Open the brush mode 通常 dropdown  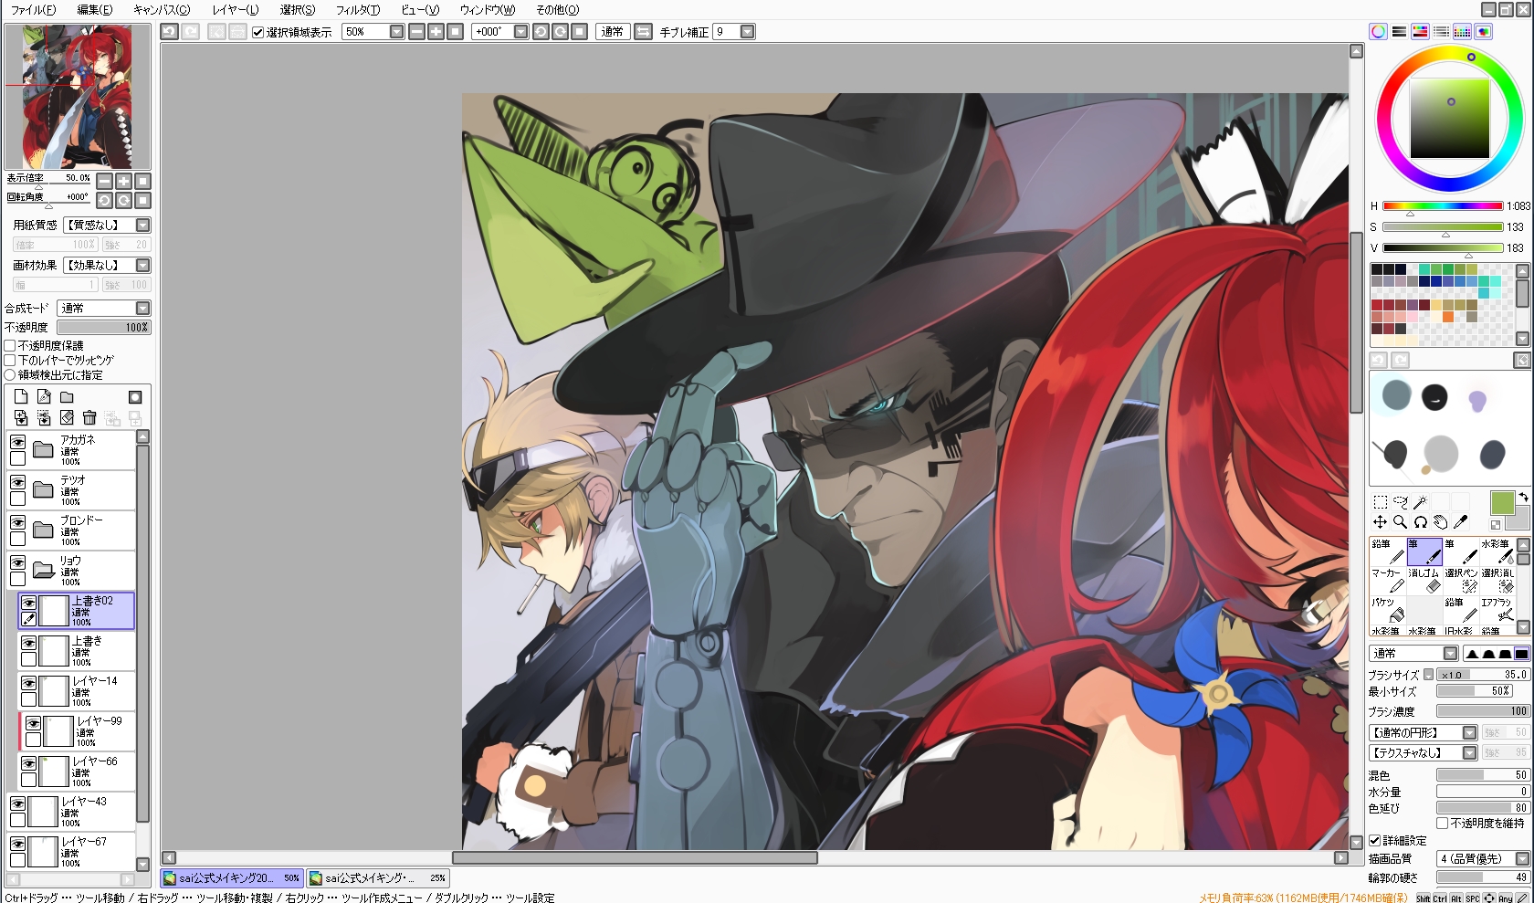pos(1450,653)
